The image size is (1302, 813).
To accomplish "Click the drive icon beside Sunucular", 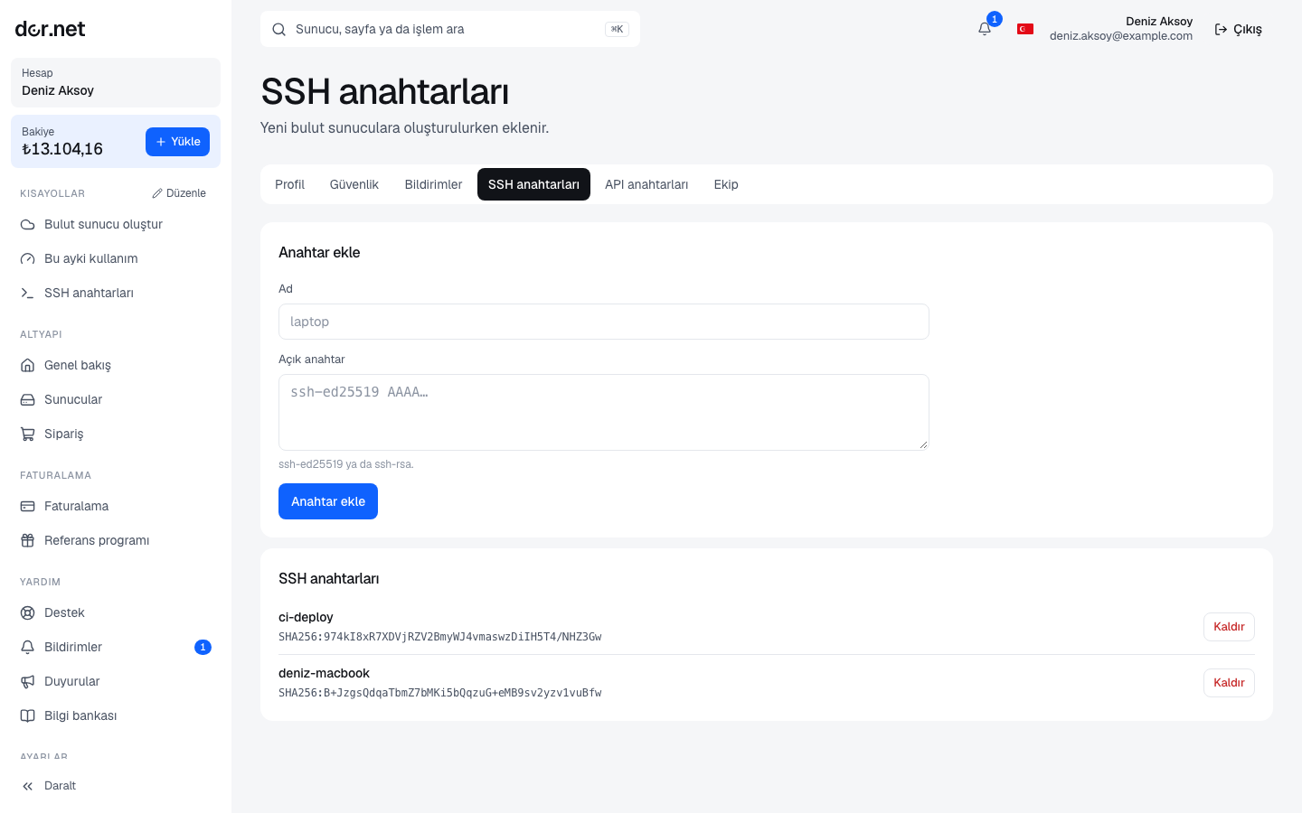I will [28, 399].
